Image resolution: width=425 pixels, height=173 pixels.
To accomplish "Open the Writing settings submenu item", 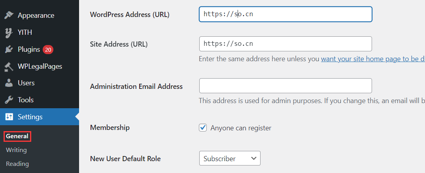I will point(16,150).
